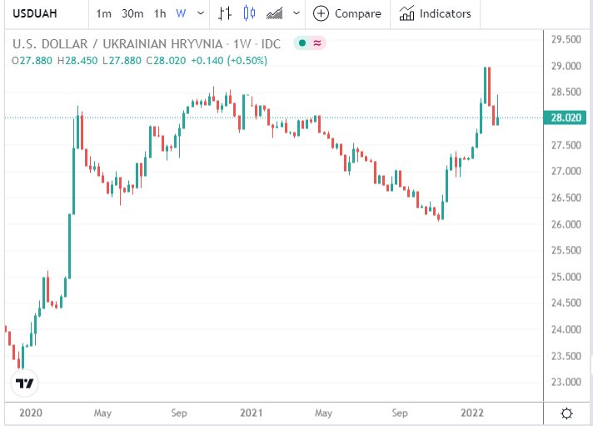Click the TradingView logo badge
593x426 pixels.
coord(25,383)
